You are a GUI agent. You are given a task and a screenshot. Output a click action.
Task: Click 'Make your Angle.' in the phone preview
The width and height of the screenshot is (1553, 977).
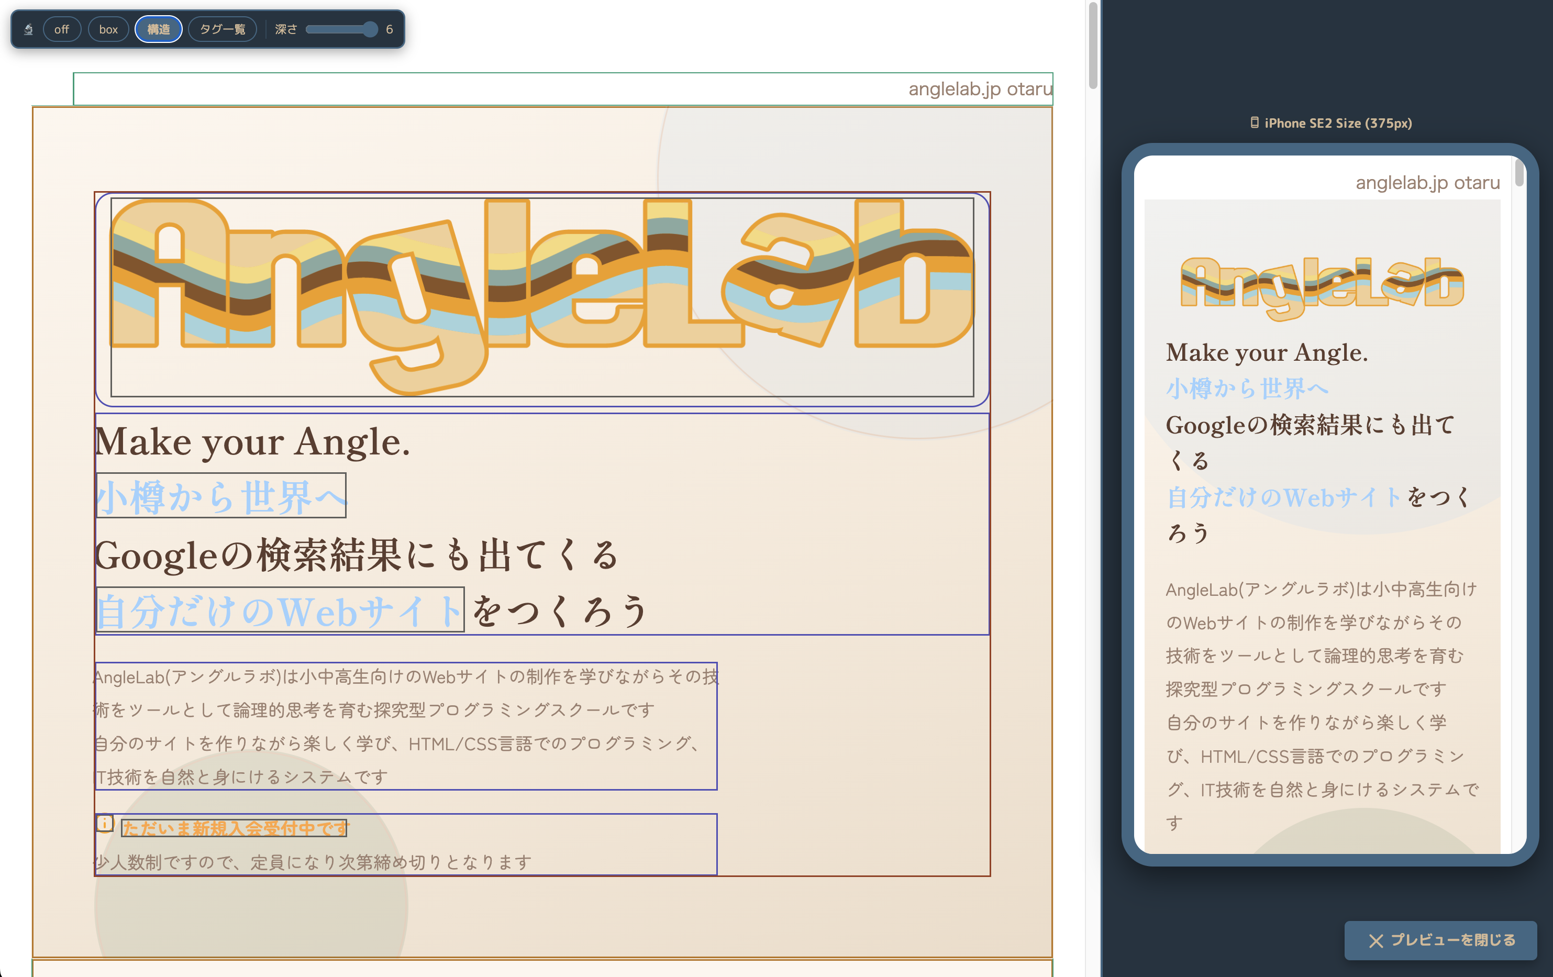click(1267, 353)
